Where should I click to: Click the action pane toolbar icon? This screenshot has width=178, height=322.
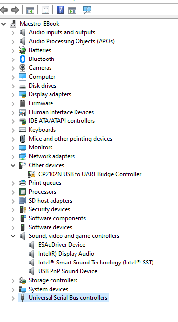click(x=72, y=10)
